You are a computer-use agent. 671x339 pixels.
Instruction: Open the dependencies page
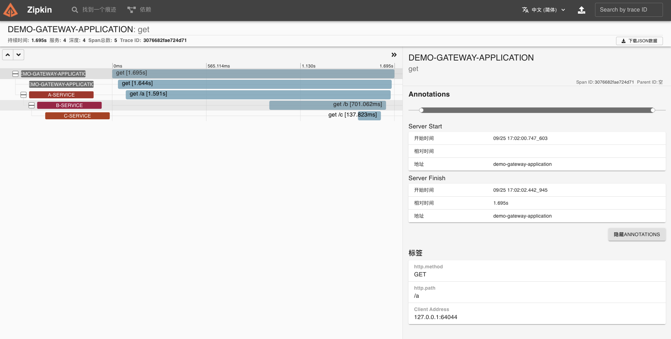139,10
